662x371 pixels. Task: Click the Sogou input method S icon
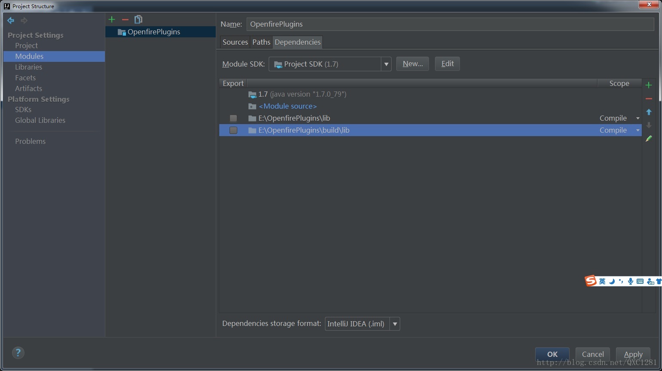[591, 281]
